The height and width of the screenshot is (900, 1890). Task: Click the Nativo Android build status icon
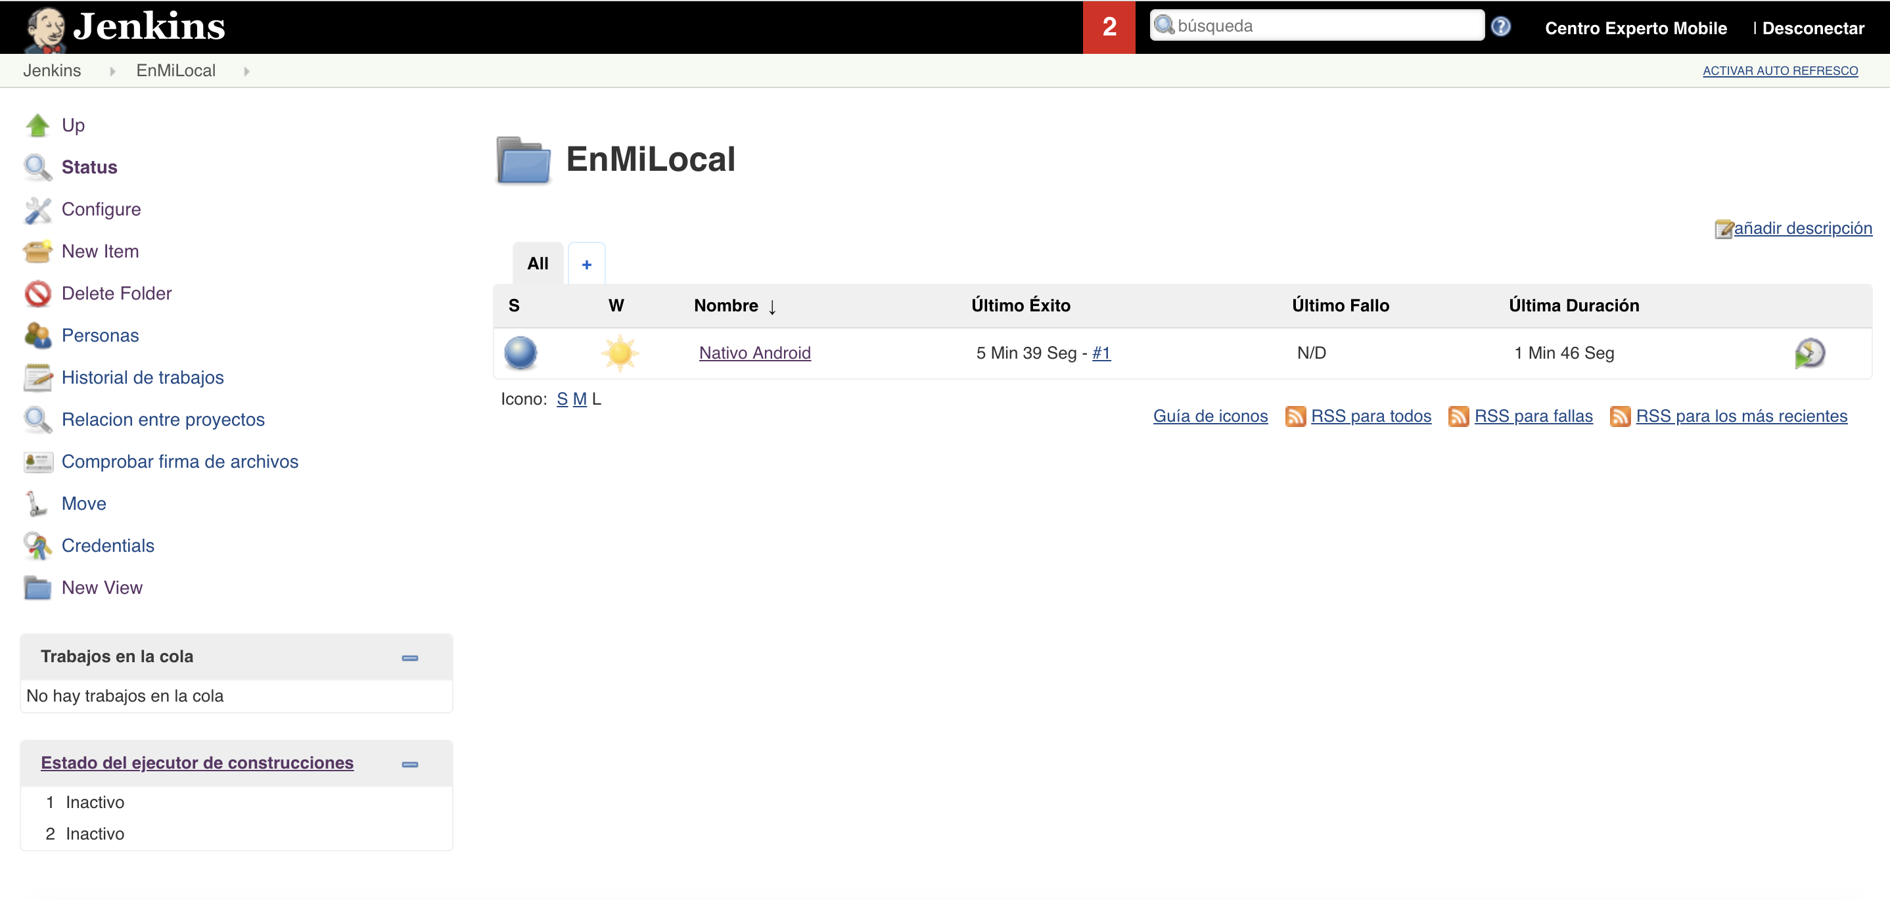pyautogui.click(x=520, y=352)
